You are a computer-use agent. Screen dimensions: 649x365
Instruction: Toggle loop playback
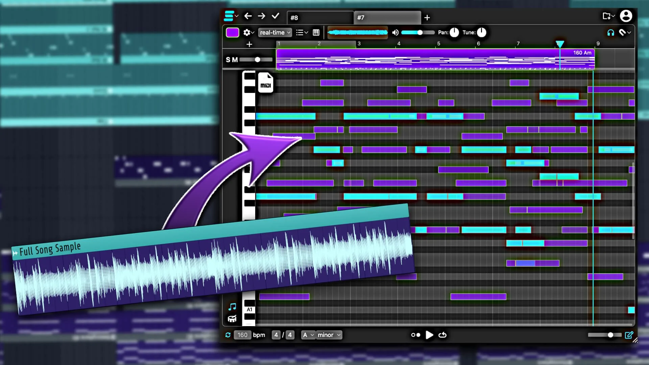point(442,335)
